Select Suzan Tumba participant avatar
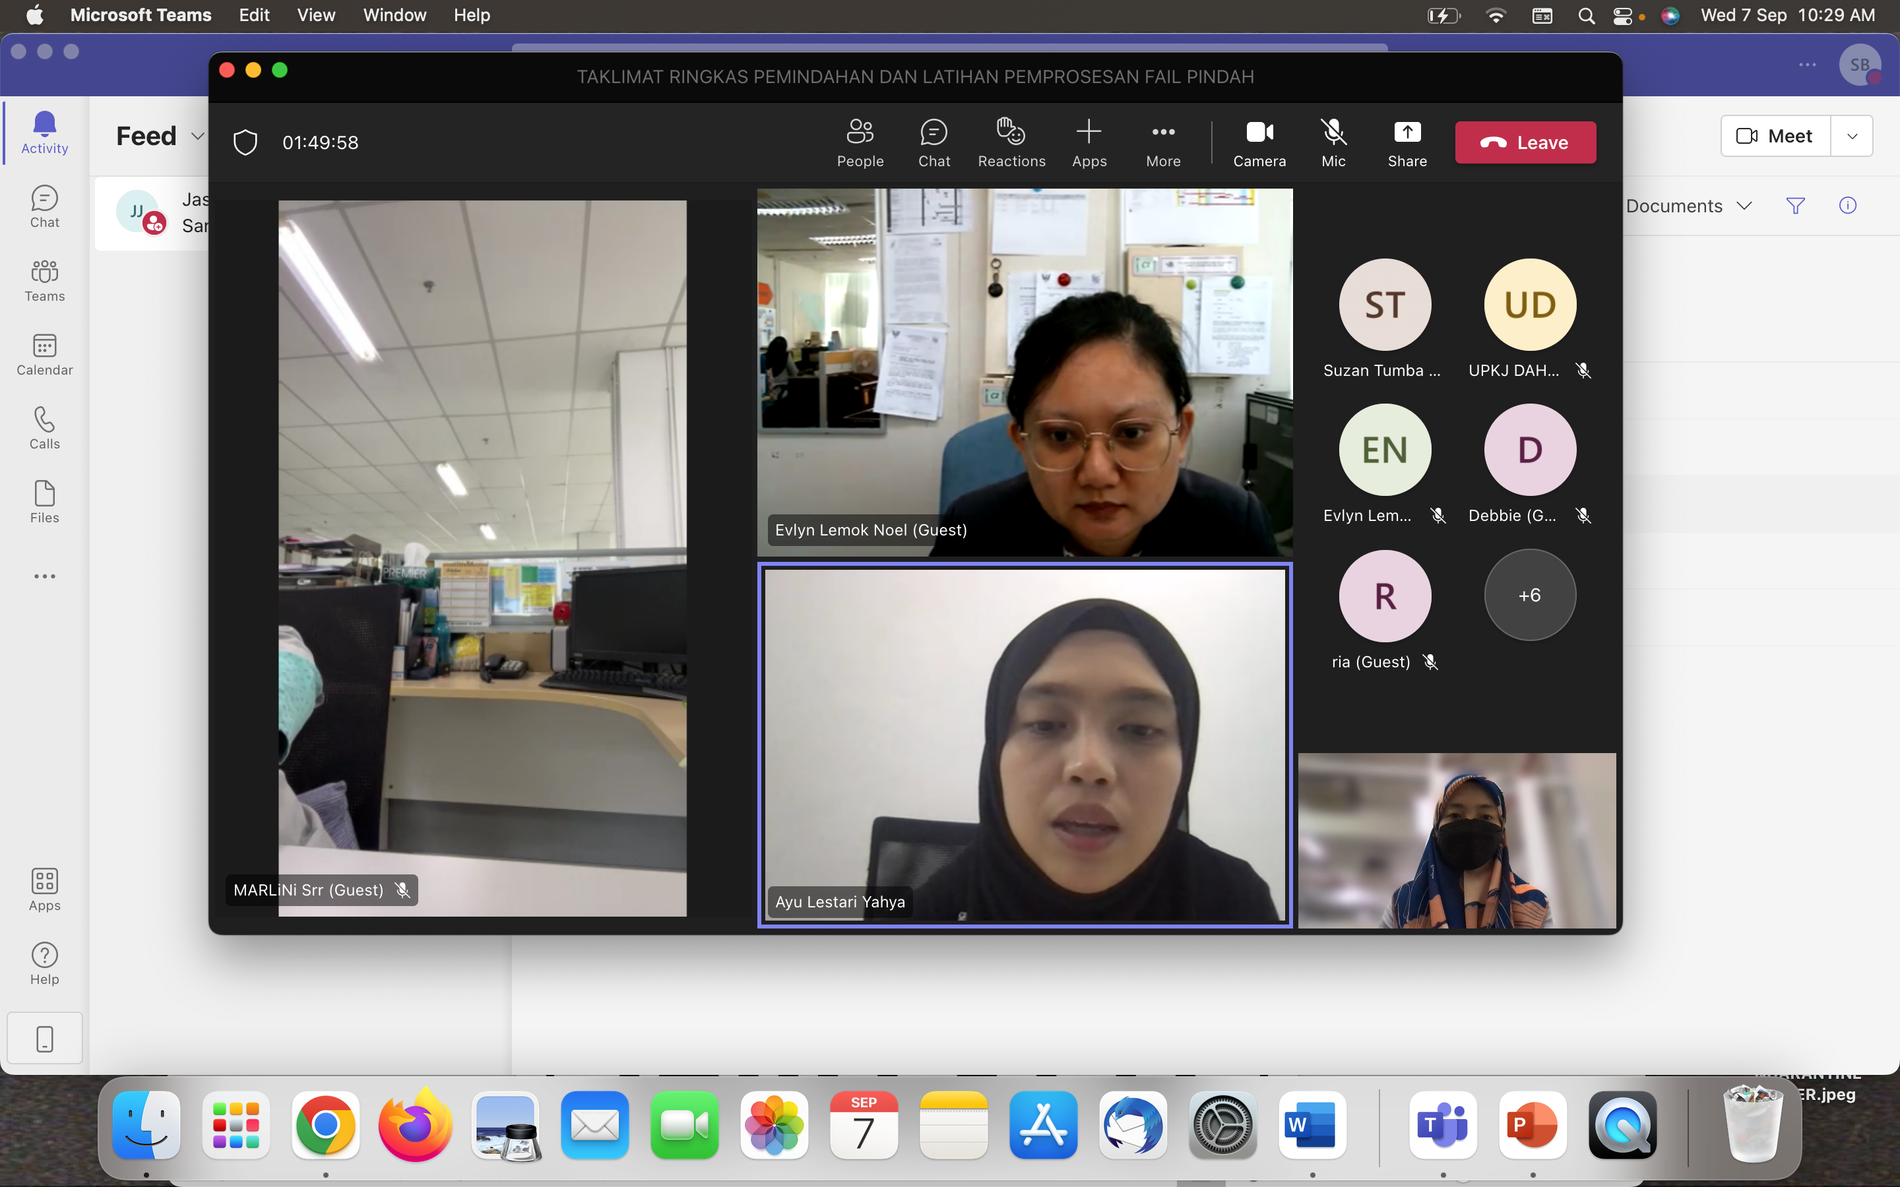 1385,305
